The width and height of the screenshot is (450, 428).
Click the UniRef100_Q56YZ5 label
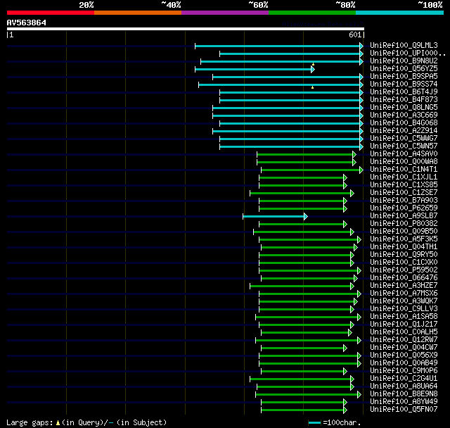coord(404,69)
